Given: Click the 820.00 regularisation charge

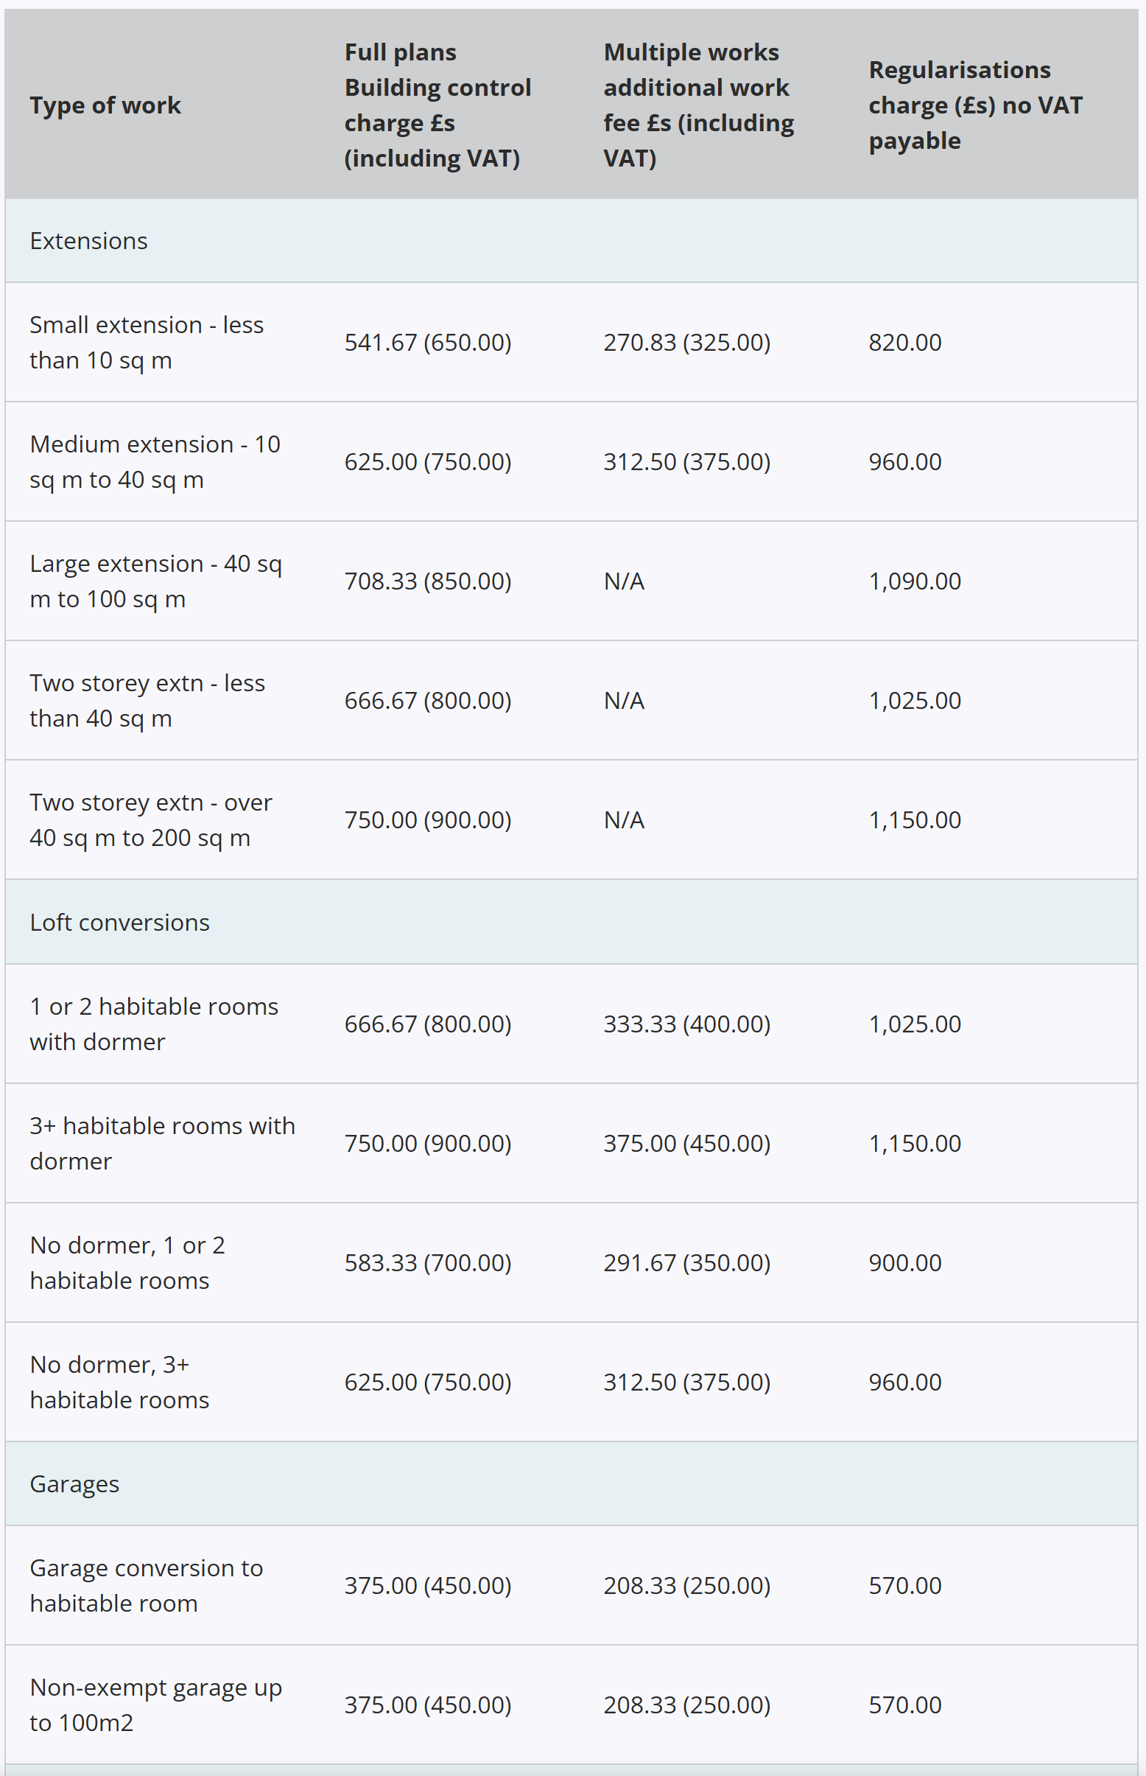Looking at the screenshot, I should click(x=905, y=343).
